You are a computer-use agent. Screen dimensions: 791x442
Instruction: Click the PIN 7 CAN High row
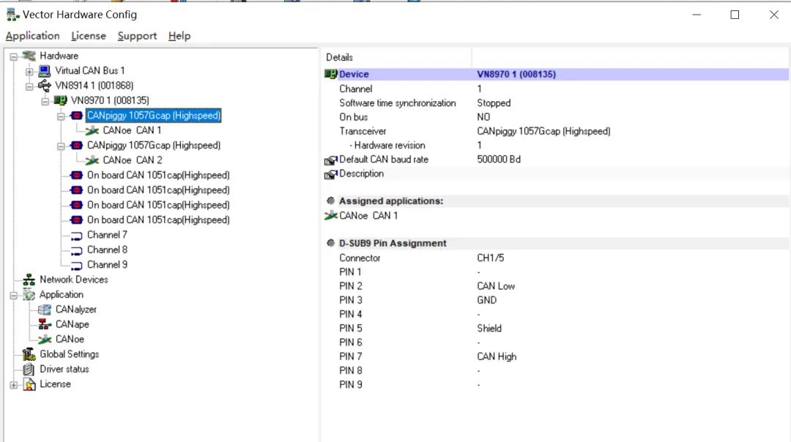point(556,357)
